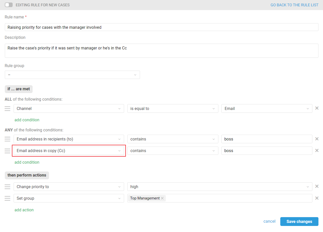Remove Top Management tag from group
Viewport: 323px width, 232px height.
pos(162,198)
